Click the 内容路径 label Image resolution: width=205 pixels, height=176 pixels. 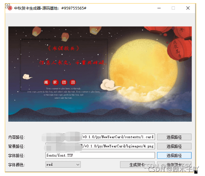click(x=17, y=137)
